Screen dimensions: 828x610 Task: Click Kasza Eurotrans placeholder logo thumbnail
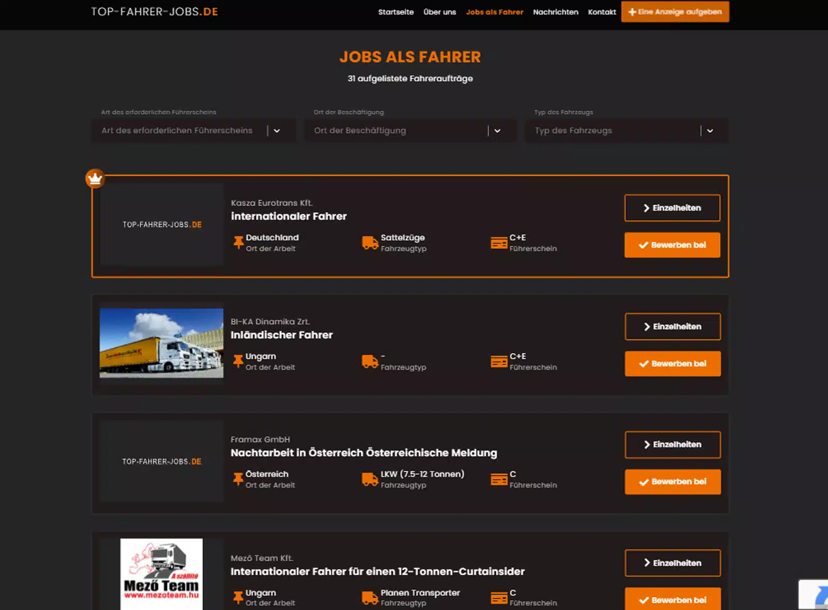161,225
